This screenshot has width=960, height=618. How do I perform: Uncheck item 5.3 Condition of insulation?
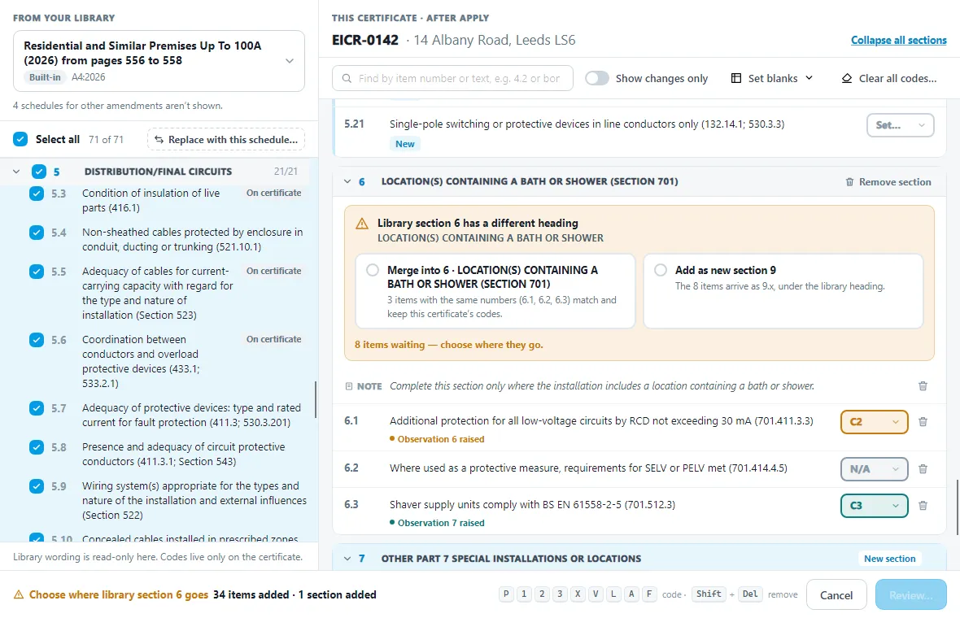36,194
